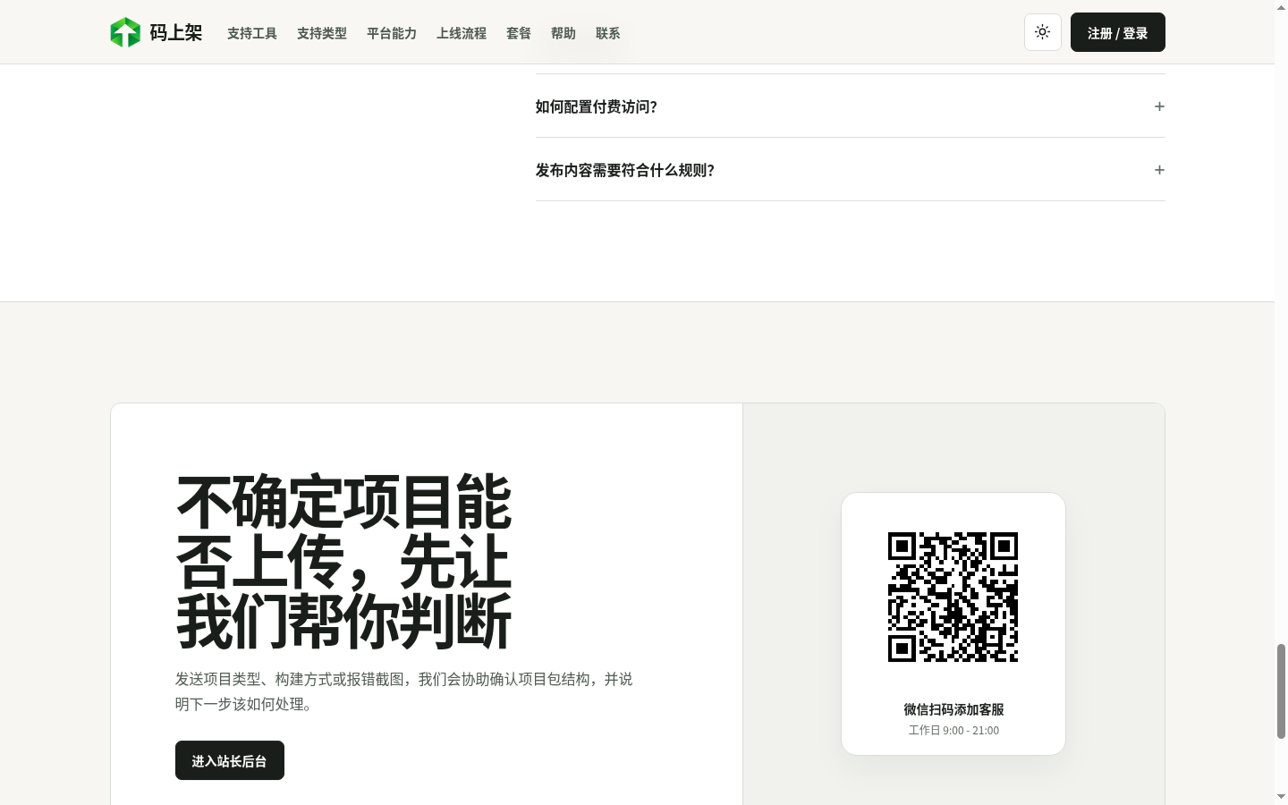Go to 平台能力 in the navigation
Screen dimensions: 1288x805
click(392, 33)
